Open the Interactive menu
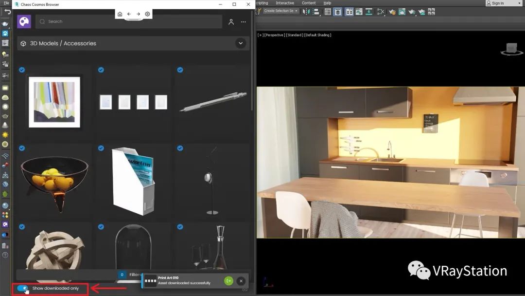The width and height of the screenshot is (525, 296). click(285, 3)
